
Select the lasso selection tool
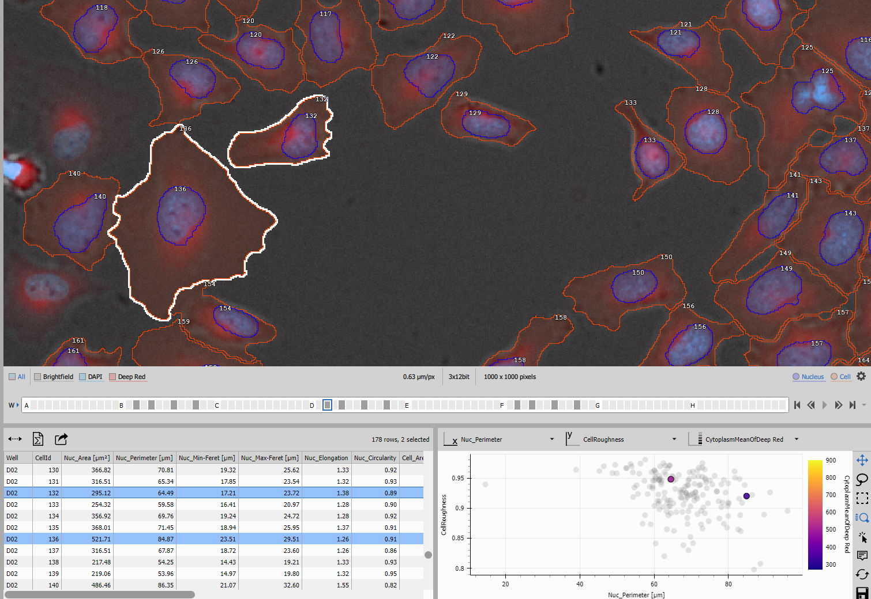click(x=862, y=479)
